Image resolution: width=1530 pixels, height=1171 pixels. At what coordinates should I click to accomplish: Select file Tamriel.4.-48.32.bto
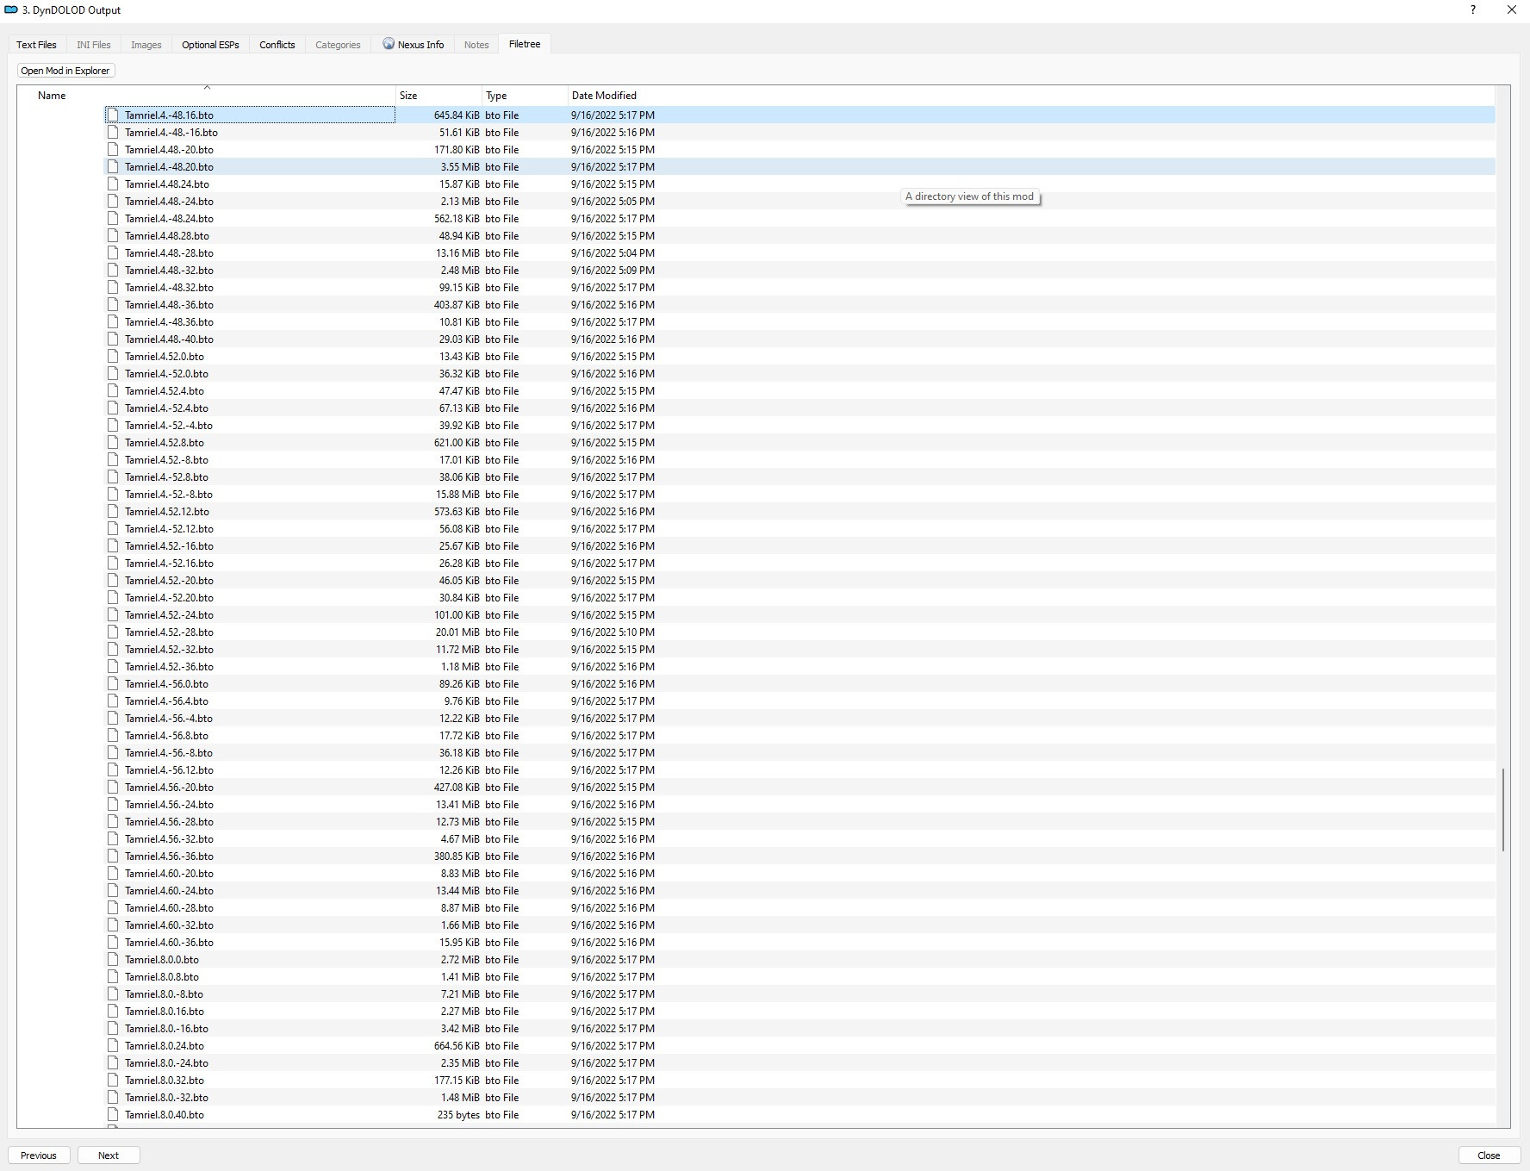click(x=169, y=287)
